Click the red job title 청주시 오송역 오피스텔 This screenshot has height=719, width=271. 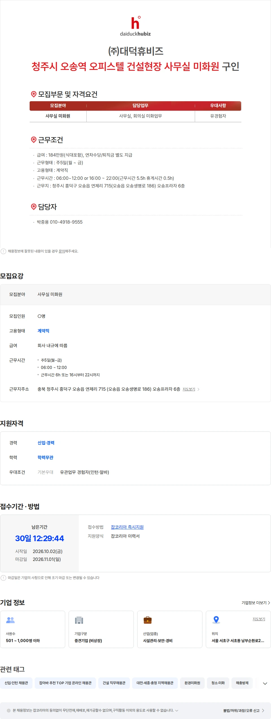(125, 67)
